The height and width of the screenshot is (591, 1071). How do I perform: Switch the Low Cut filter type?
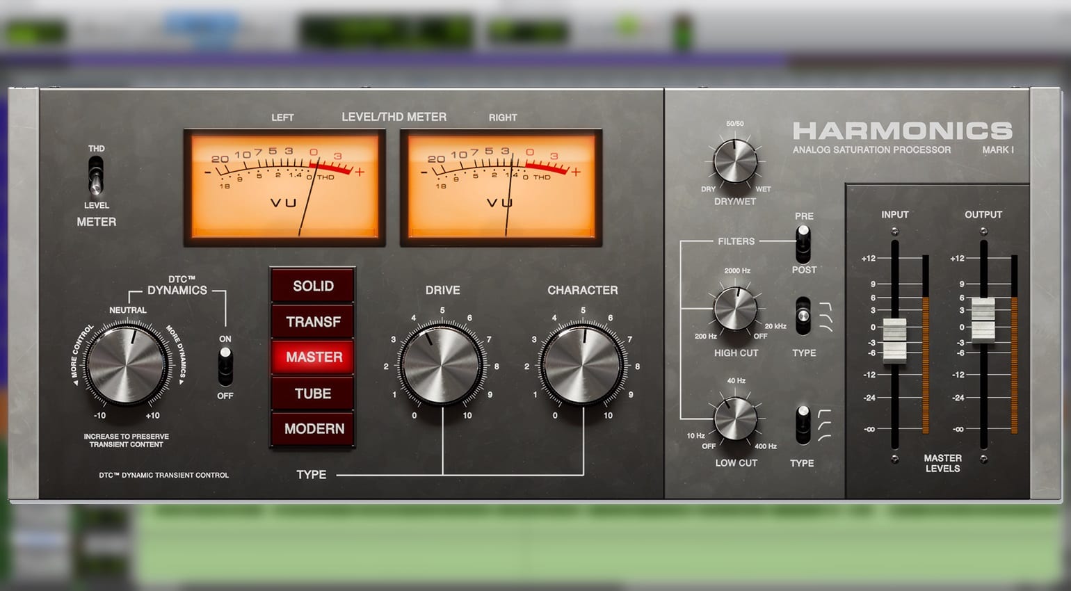point(803,425)
